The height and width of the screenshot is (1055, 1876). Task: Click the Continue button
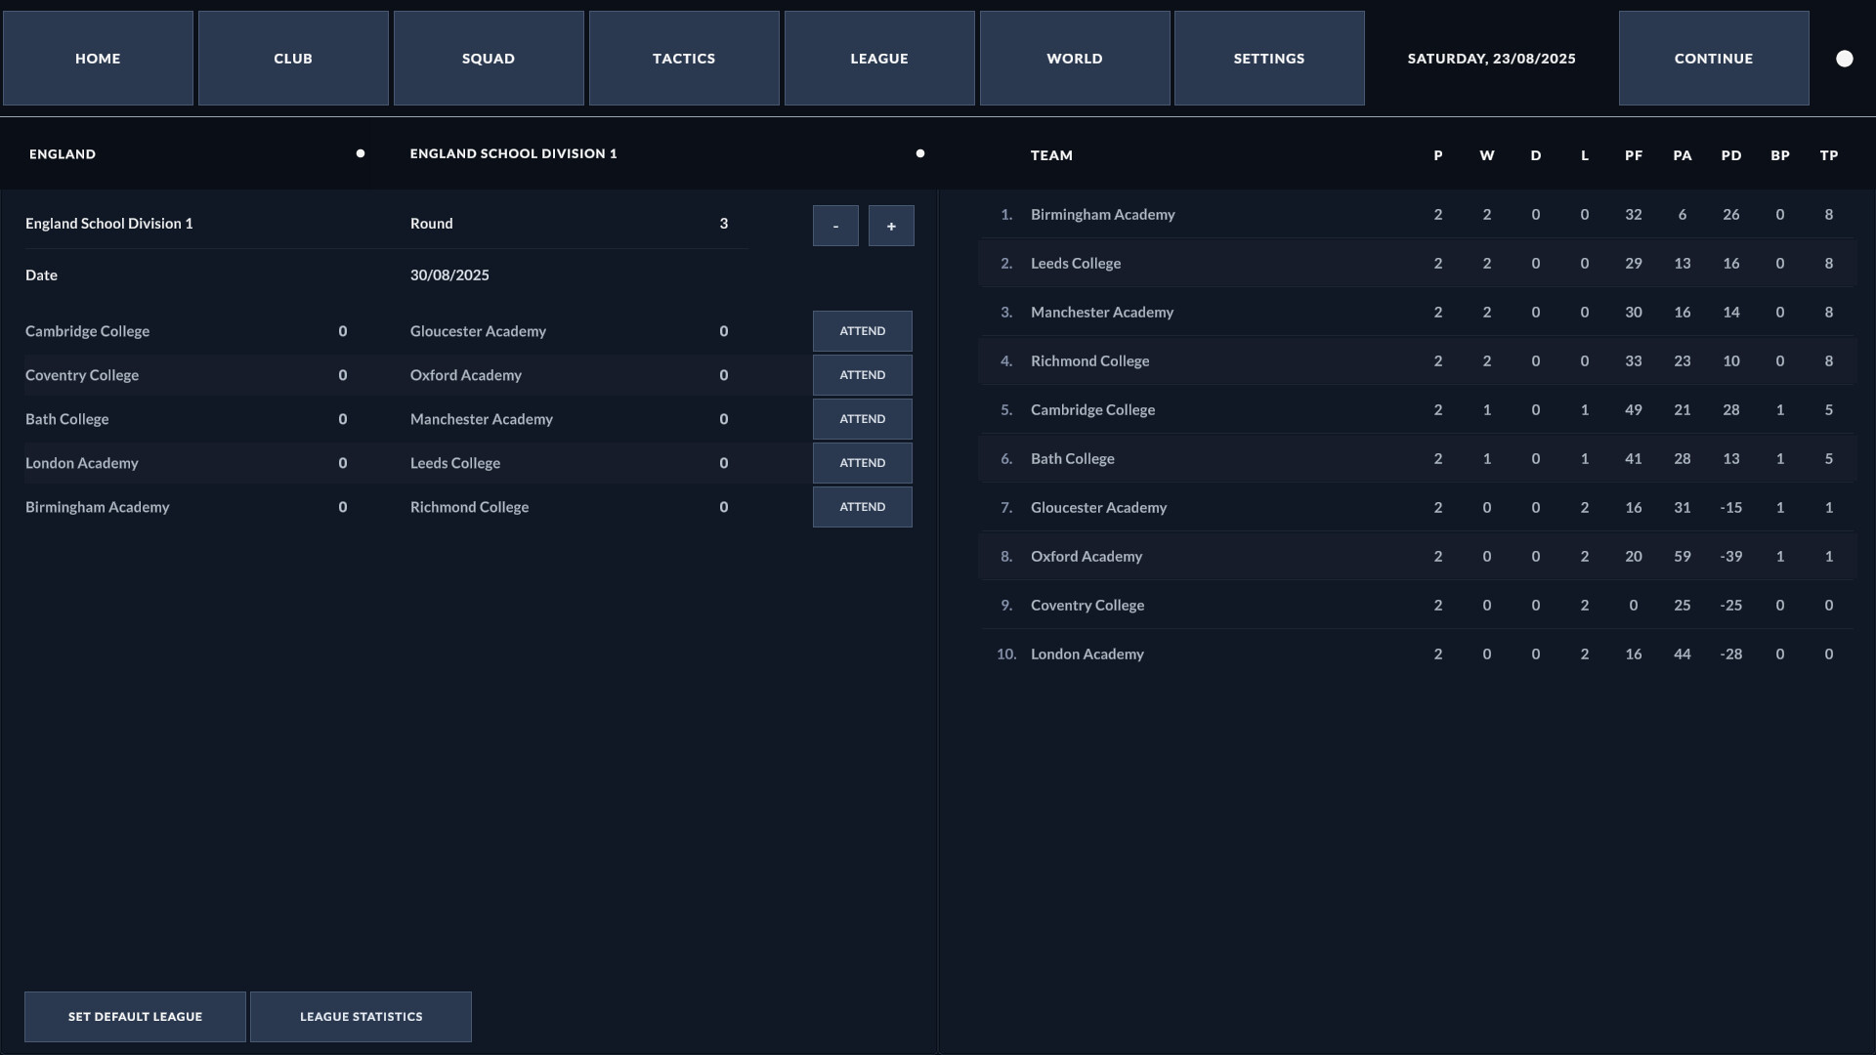click(x=1714, y=59)
